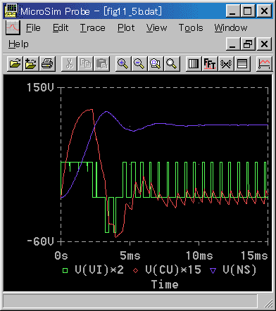This screenshot has width=276, height=311.
Task: Click the Add Trace icon
Action: tap(264, 64)
